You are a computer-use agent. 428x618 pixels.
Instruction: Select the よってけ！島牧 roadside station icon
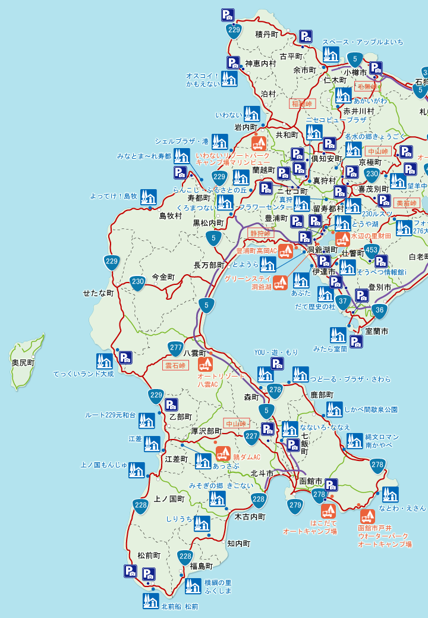[x=149, y=197]
